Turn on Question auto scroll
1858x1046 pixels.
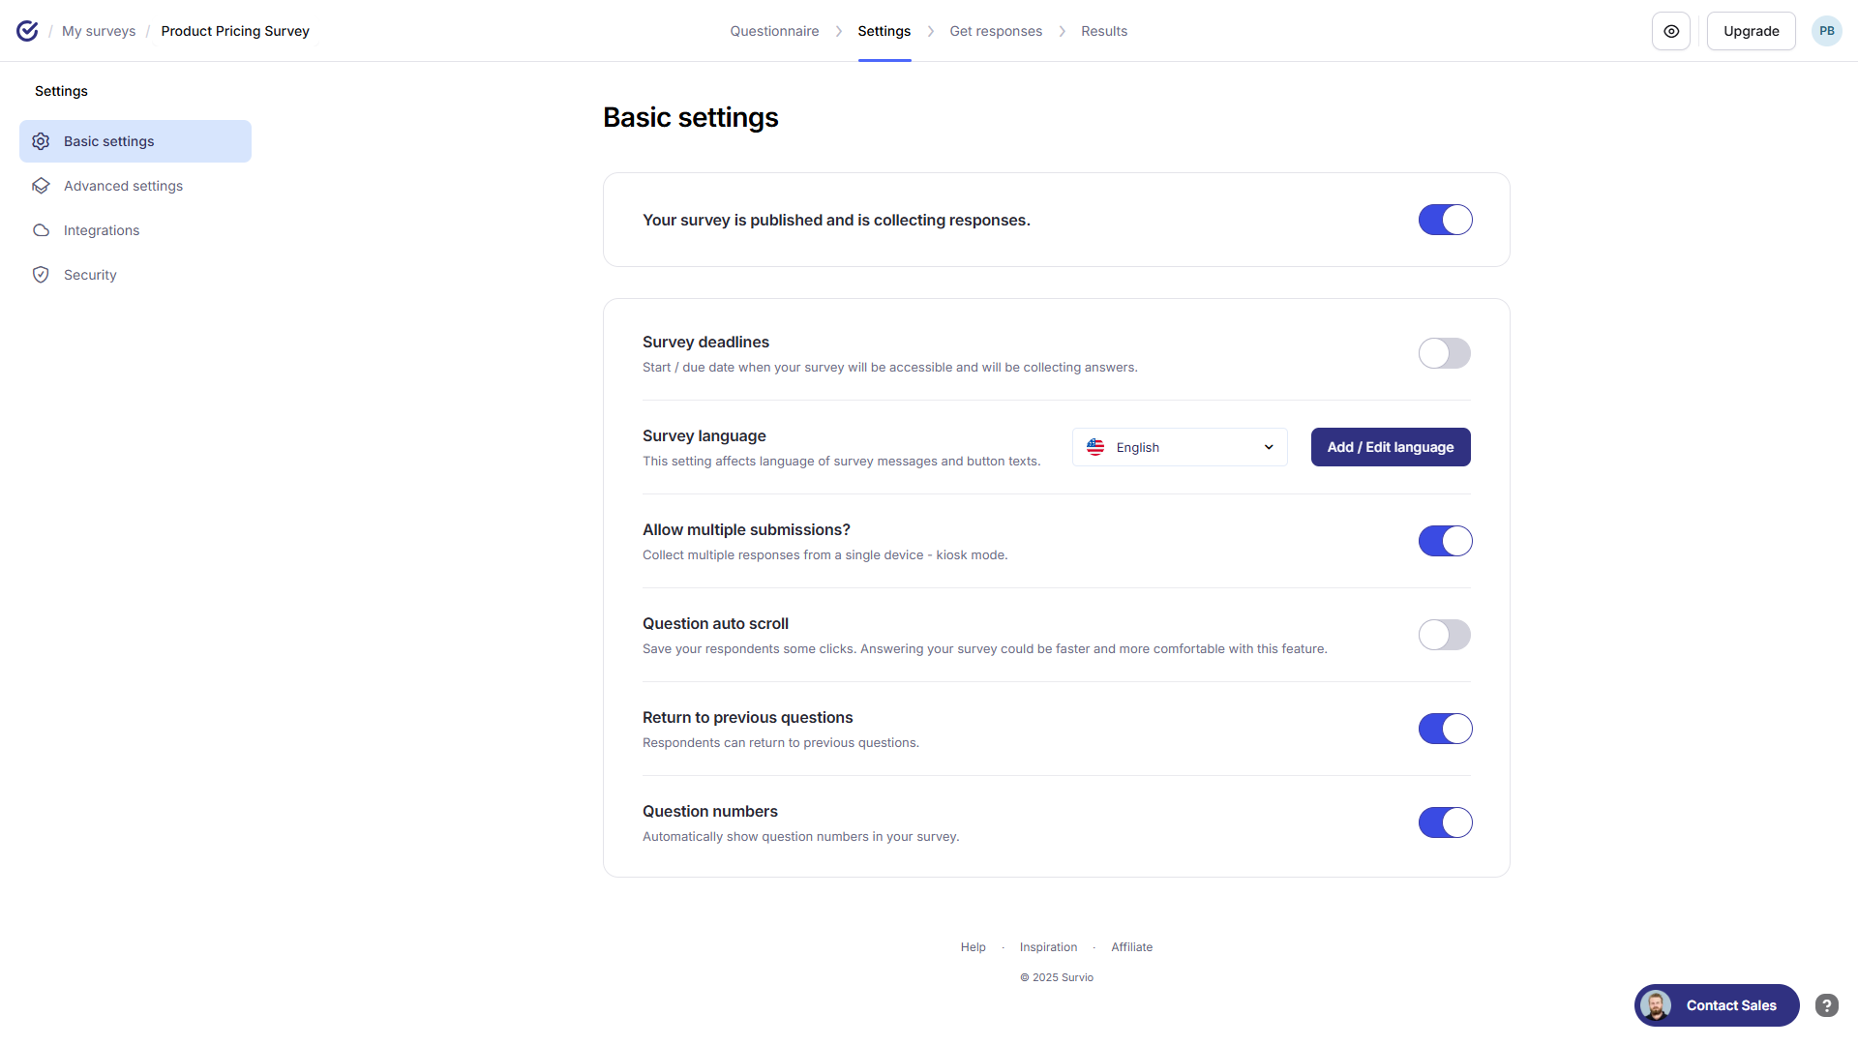[1444, 635]
